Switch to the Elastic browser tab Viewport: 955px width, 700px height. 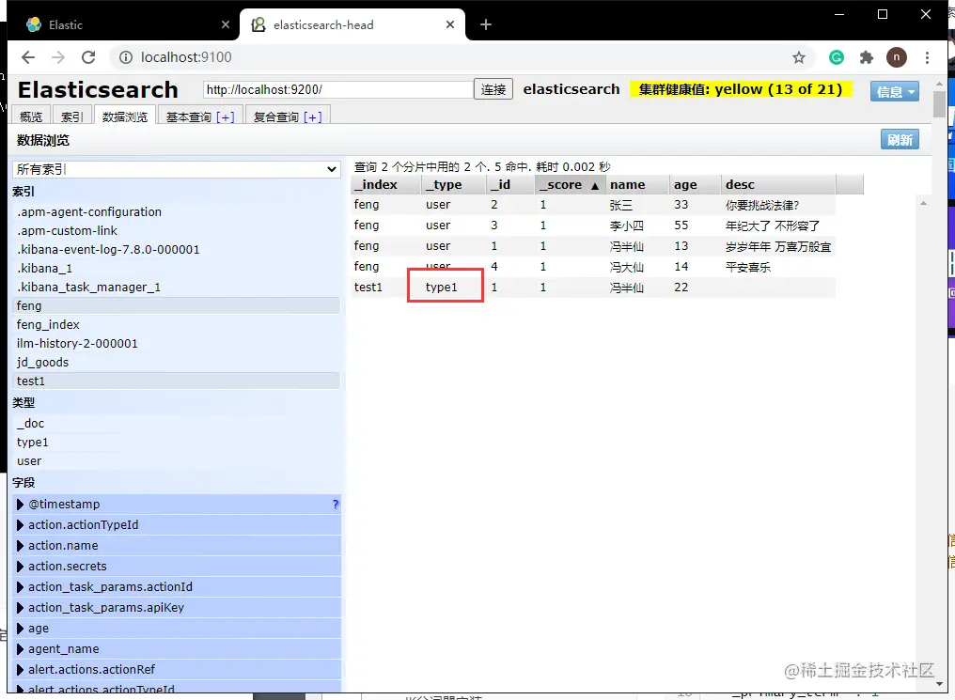point(122,24)
